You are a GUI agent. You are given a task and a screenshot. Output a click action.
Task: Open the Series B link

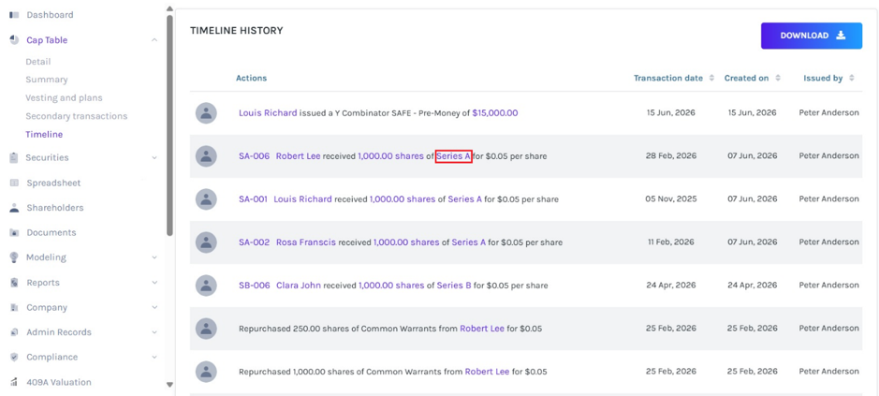click(x=454, y=286)
